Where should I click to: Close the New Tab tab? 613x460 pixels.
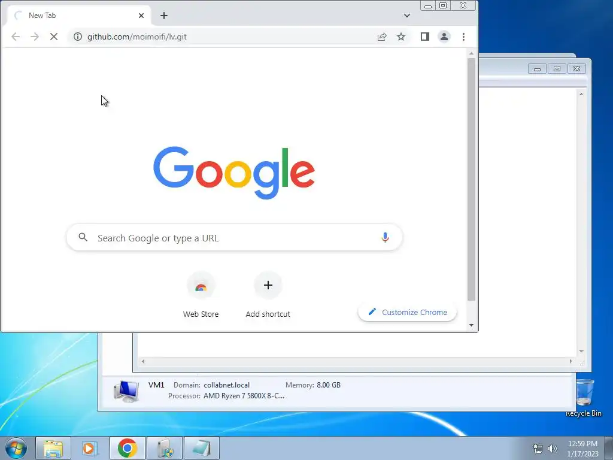(141, 16)
